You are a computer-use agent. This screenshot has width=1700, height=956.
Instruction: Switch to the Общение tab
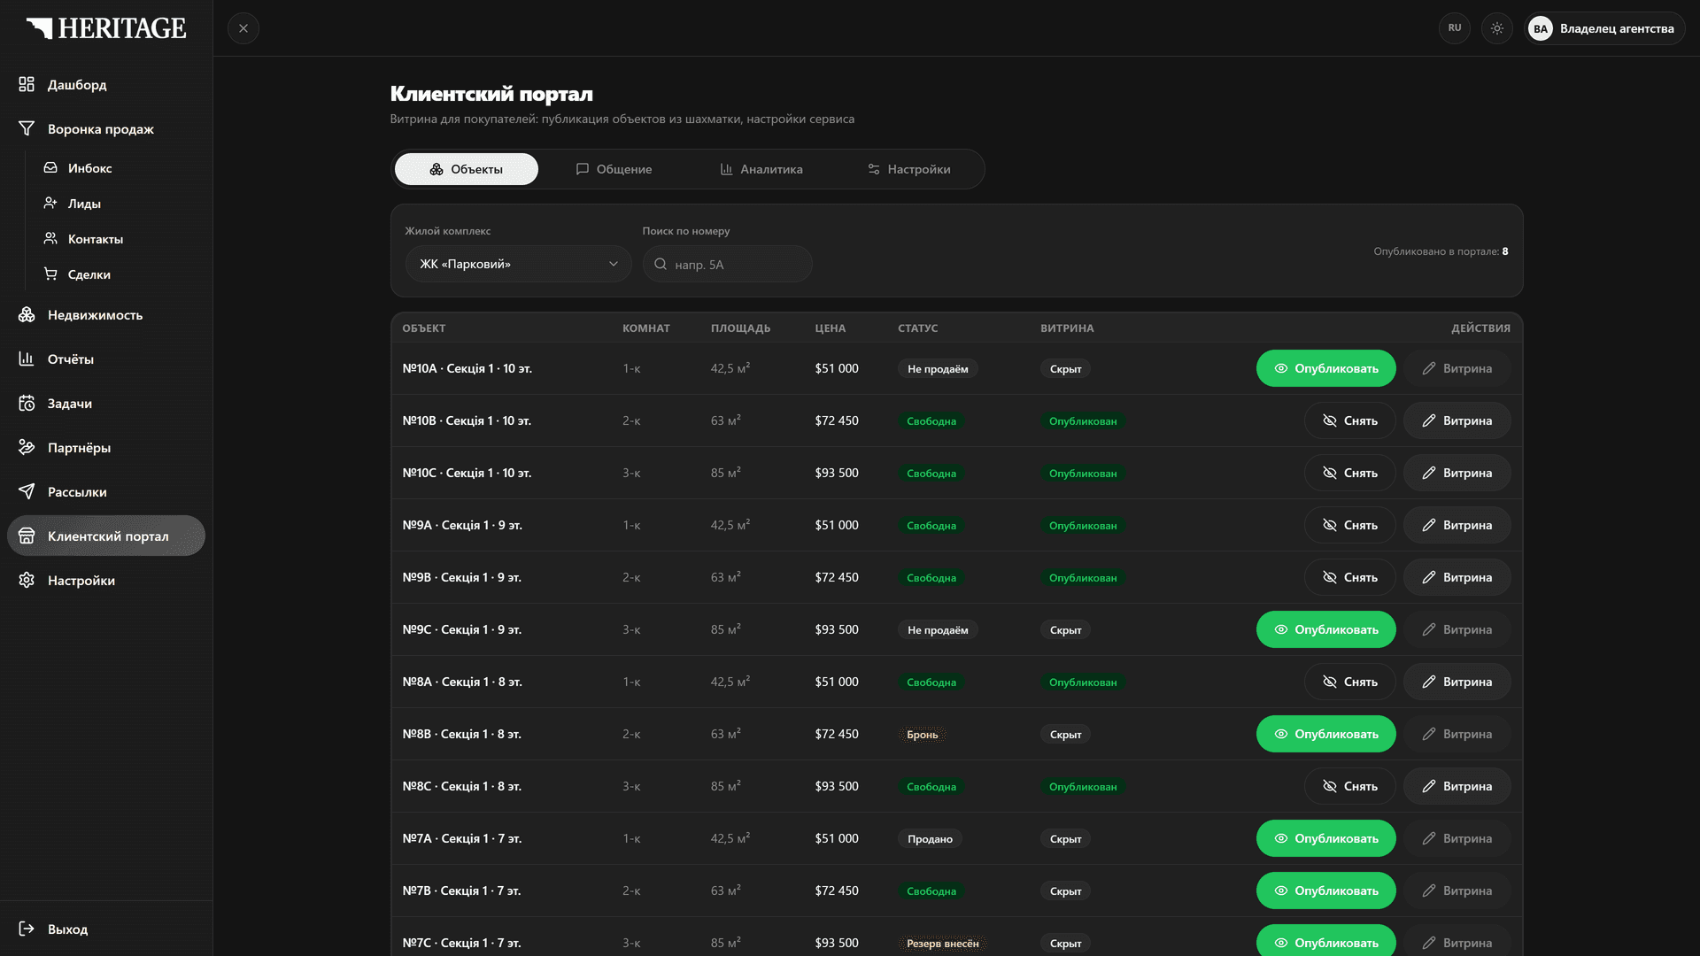[x=614, y=169]
